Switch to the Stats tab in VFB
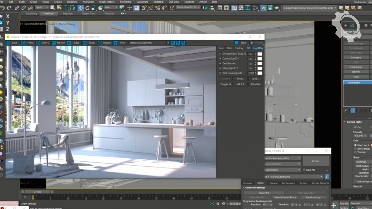The height and width of the screenshot is (209, 372). (x=230, y=48)
